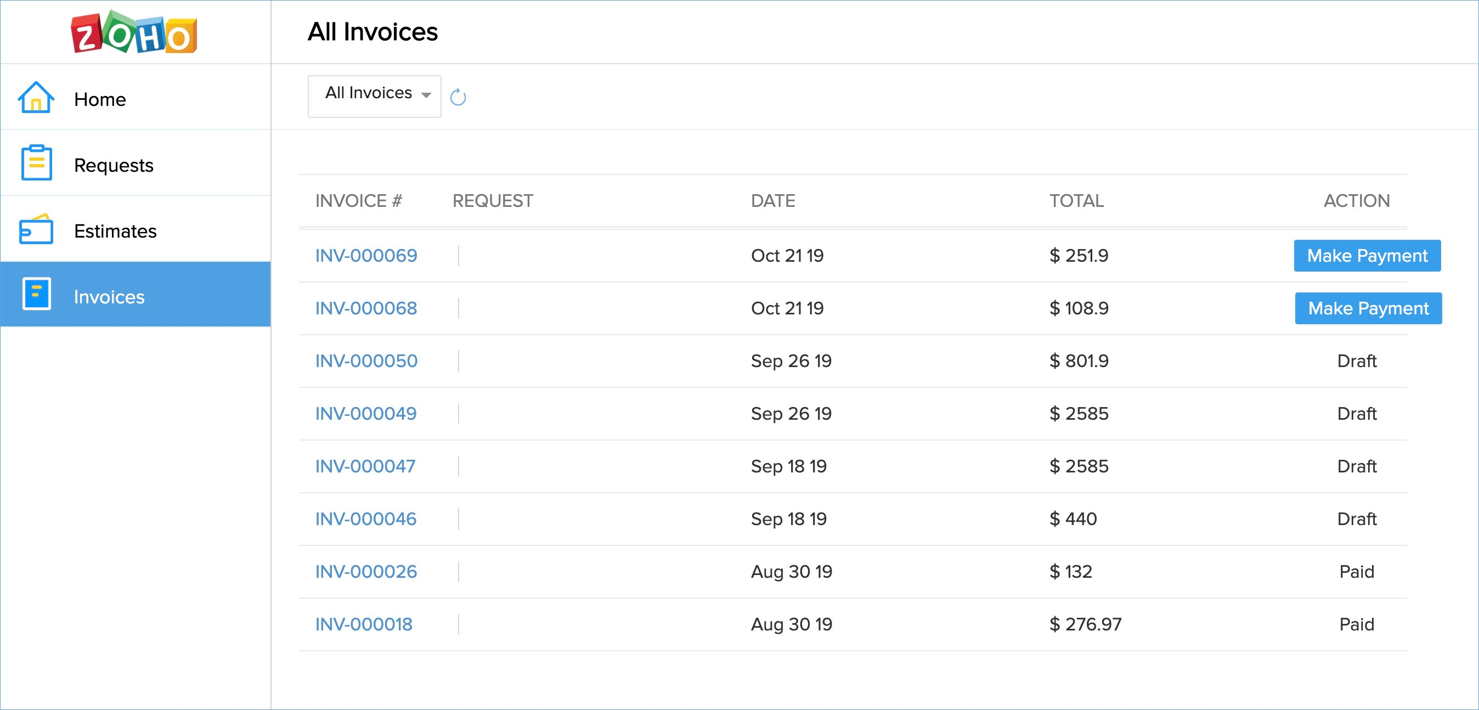Open paid invoice INV-000026
Image resolution: width=1479 pixels, height=710 pixels.
(365, 572)
